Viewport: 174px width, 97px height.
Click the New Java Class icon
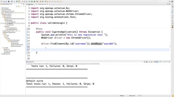tap(42, 2)
